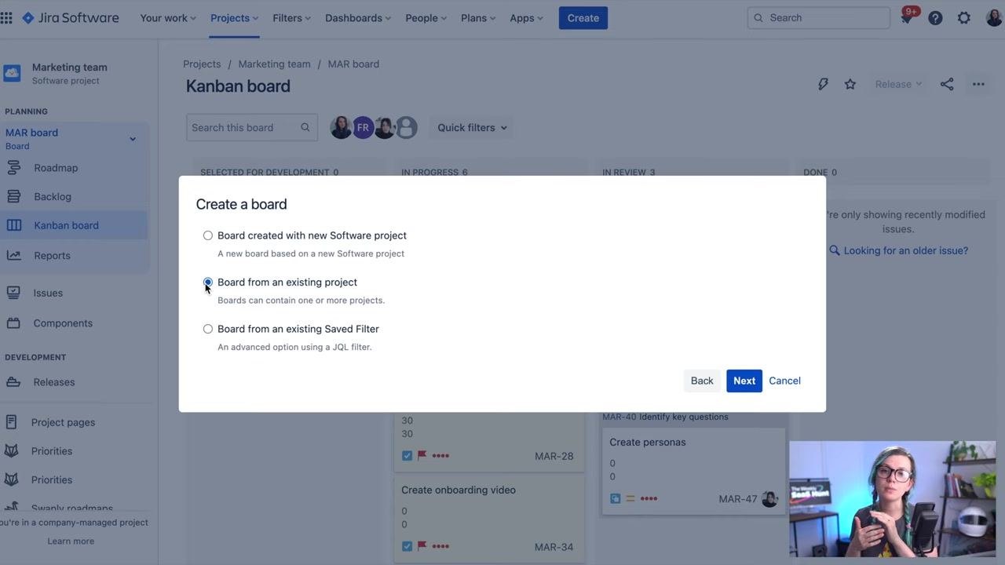Click the Jira Software logo
The width and height of the screenshot is (1005, 565).
(x=71, y=17)
